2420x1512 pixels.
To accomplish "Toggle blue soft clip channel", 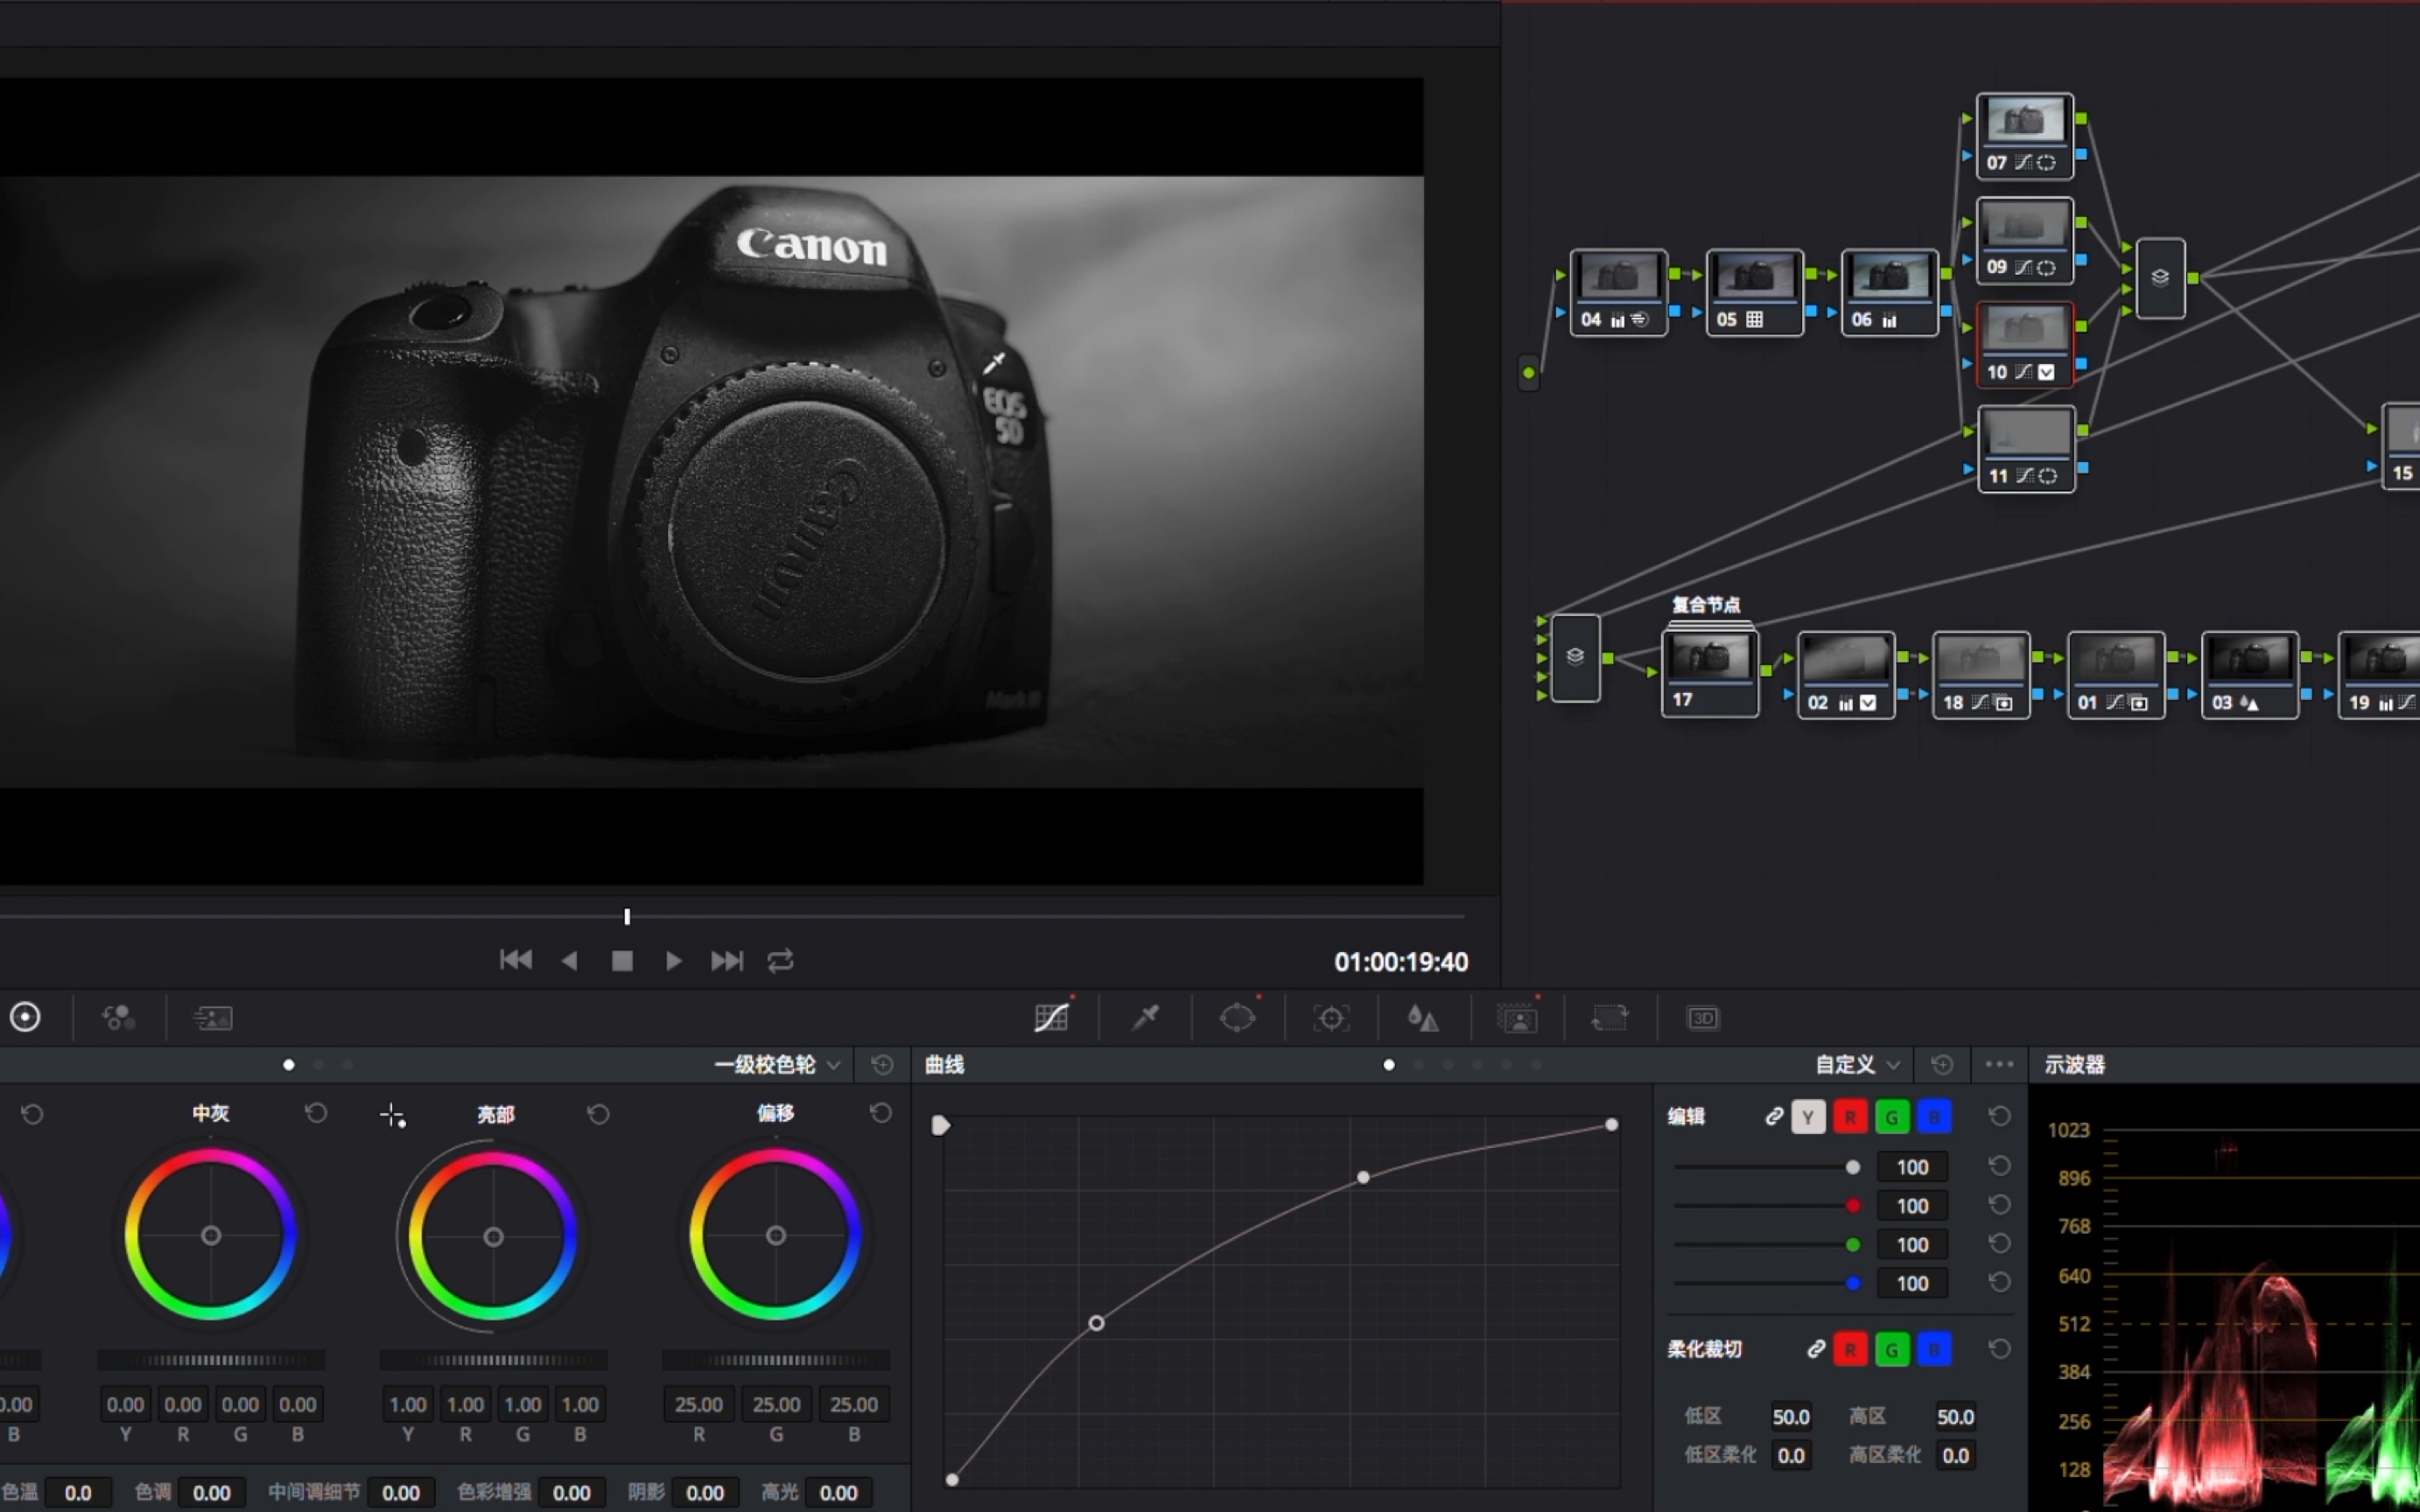I will (x=1934, y=1349).
